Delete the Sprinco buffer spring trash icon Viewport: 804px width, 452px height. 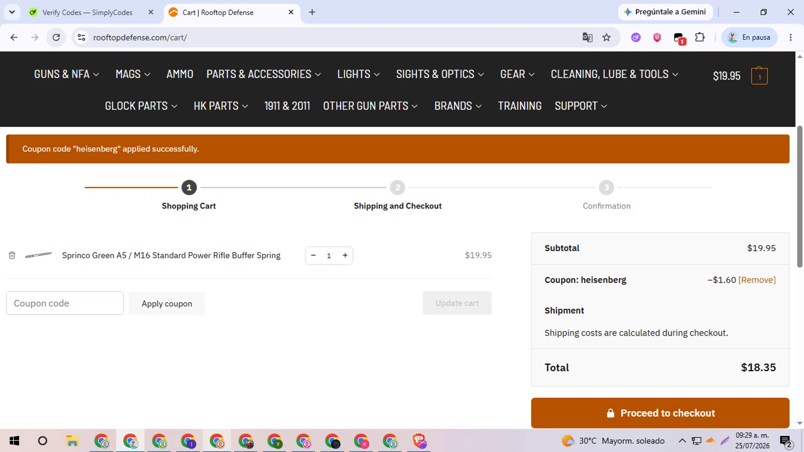pyautogui.click(x=12, y=255)
